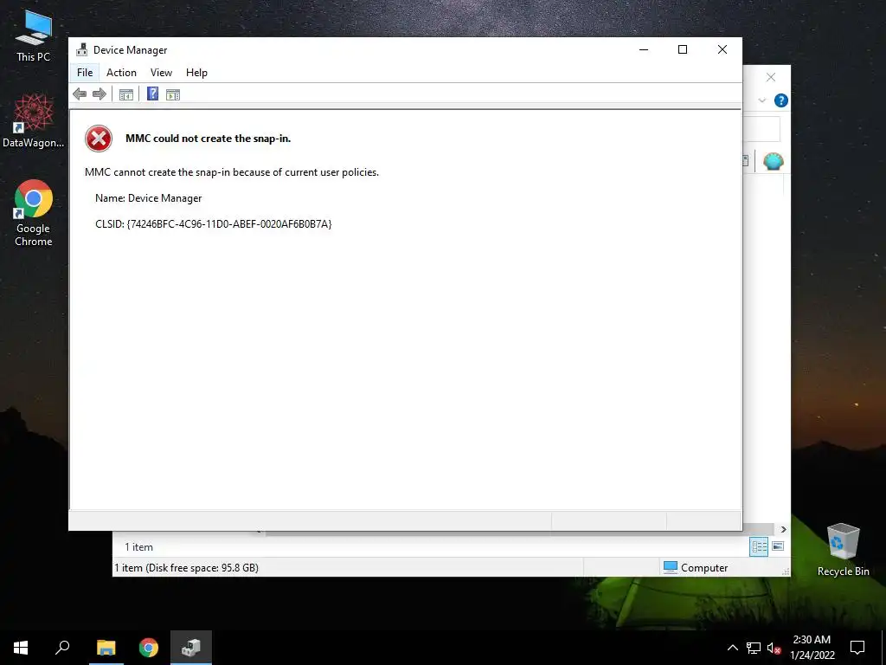Expand ribbon chevron in background window
886x665 pixels.
click(x=762, y=100)
